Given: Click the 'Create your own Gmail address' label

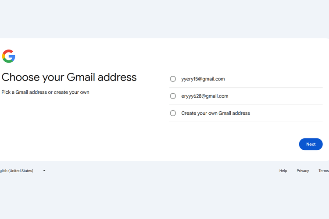Looking at the screenshot, I should tap(215, 113).
